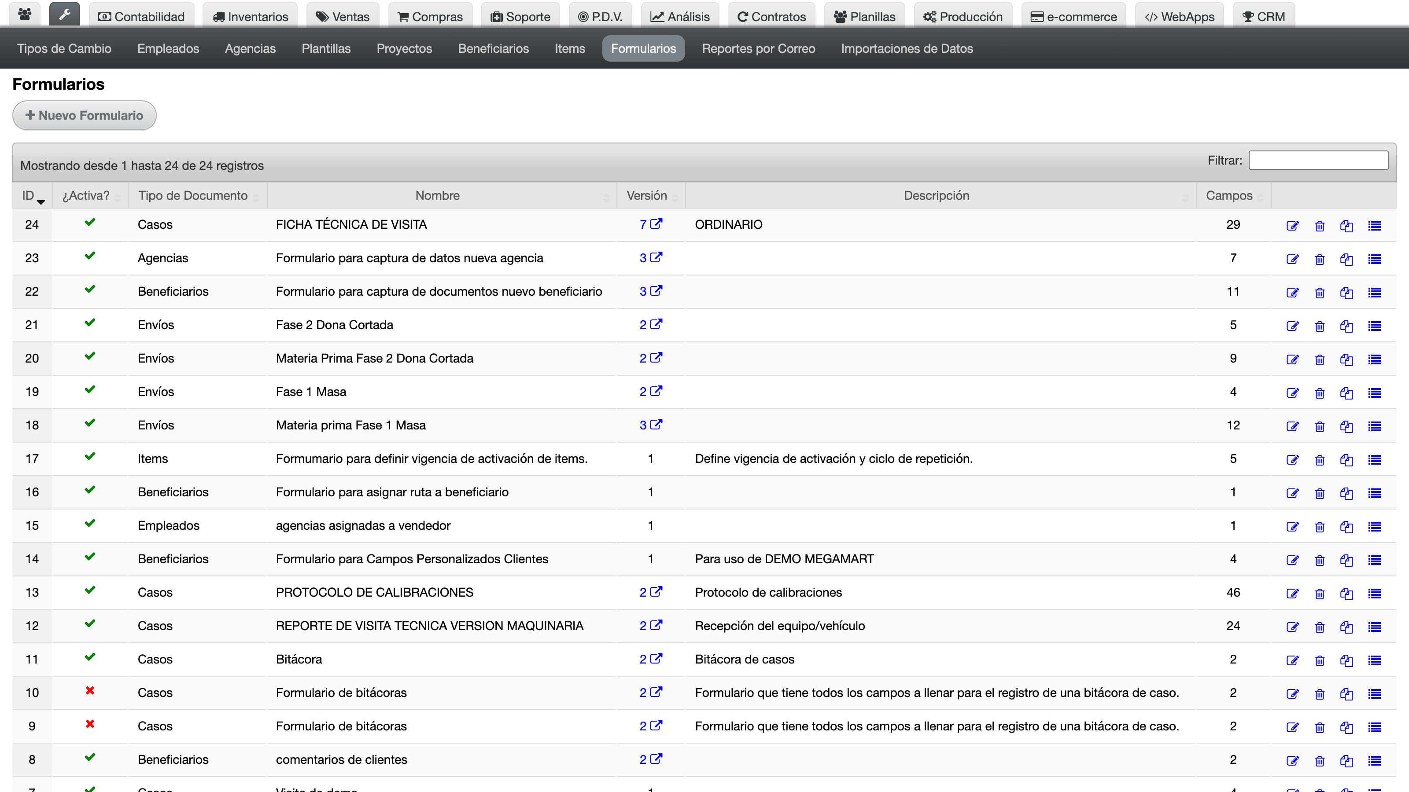Sort by Tipo de Documento column
Screen dimensions: 1409x792
pos(197,196)
